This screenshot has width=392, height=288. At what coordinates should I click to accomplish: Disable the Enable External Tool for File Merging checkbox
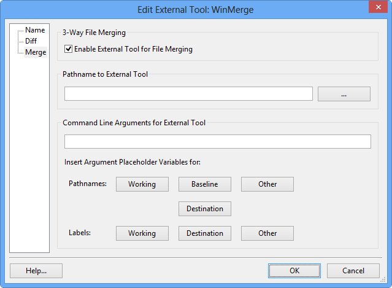click(x=69, y=49)
